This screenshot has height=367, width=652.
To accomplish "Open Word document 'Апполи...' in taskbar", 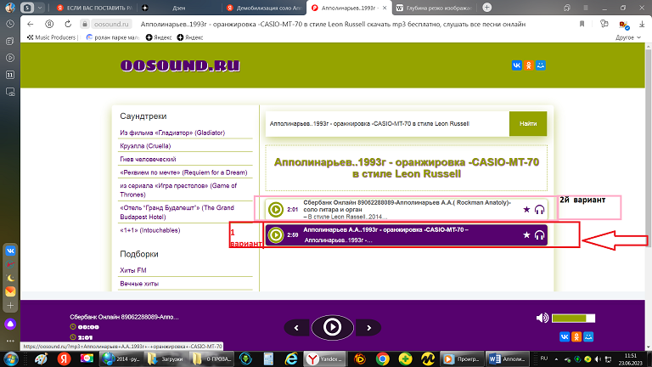I will click(507, 359).
